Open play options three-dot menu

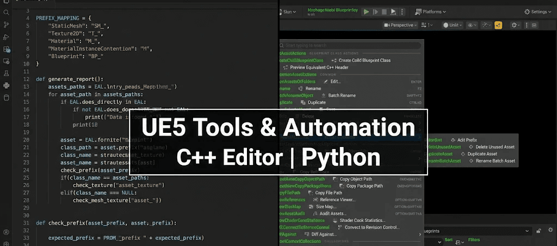(x=402, y=12)
